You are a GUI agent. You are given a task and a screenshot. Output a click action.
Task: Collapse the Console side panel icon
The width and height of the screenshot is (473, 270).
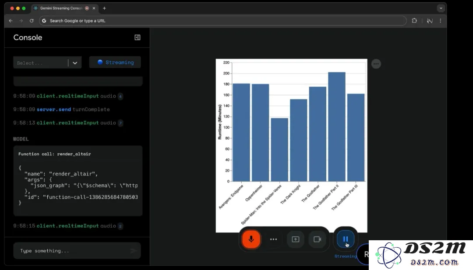[x=137, y=37]
